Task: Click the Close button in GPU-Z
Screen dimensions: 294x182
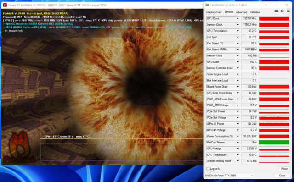Action: [282, 176]
